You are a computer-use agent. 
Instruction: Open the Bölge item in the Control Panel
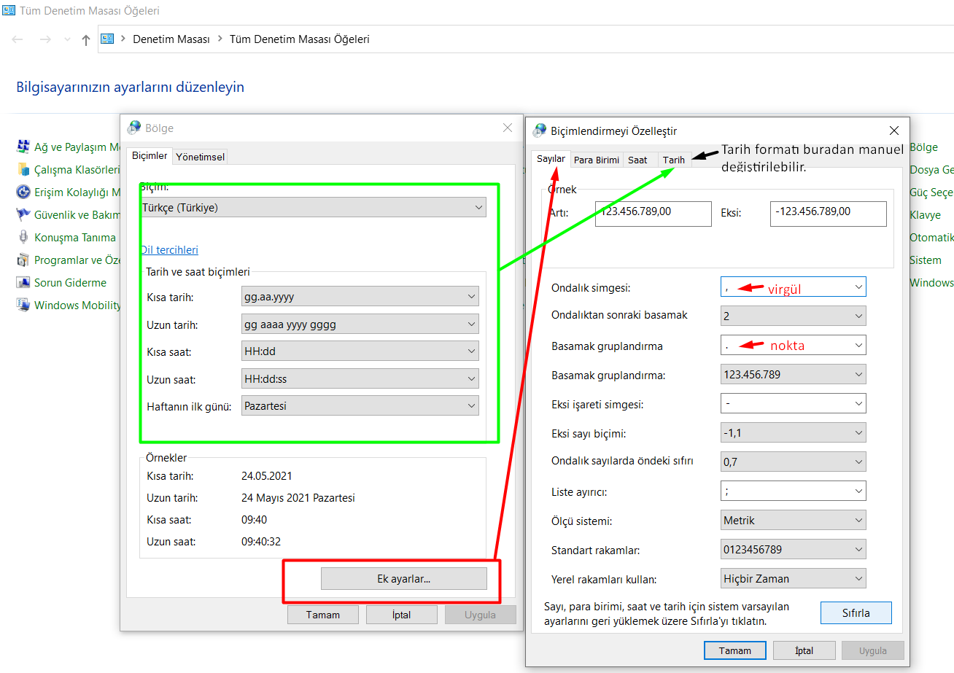tap(923, 147)
